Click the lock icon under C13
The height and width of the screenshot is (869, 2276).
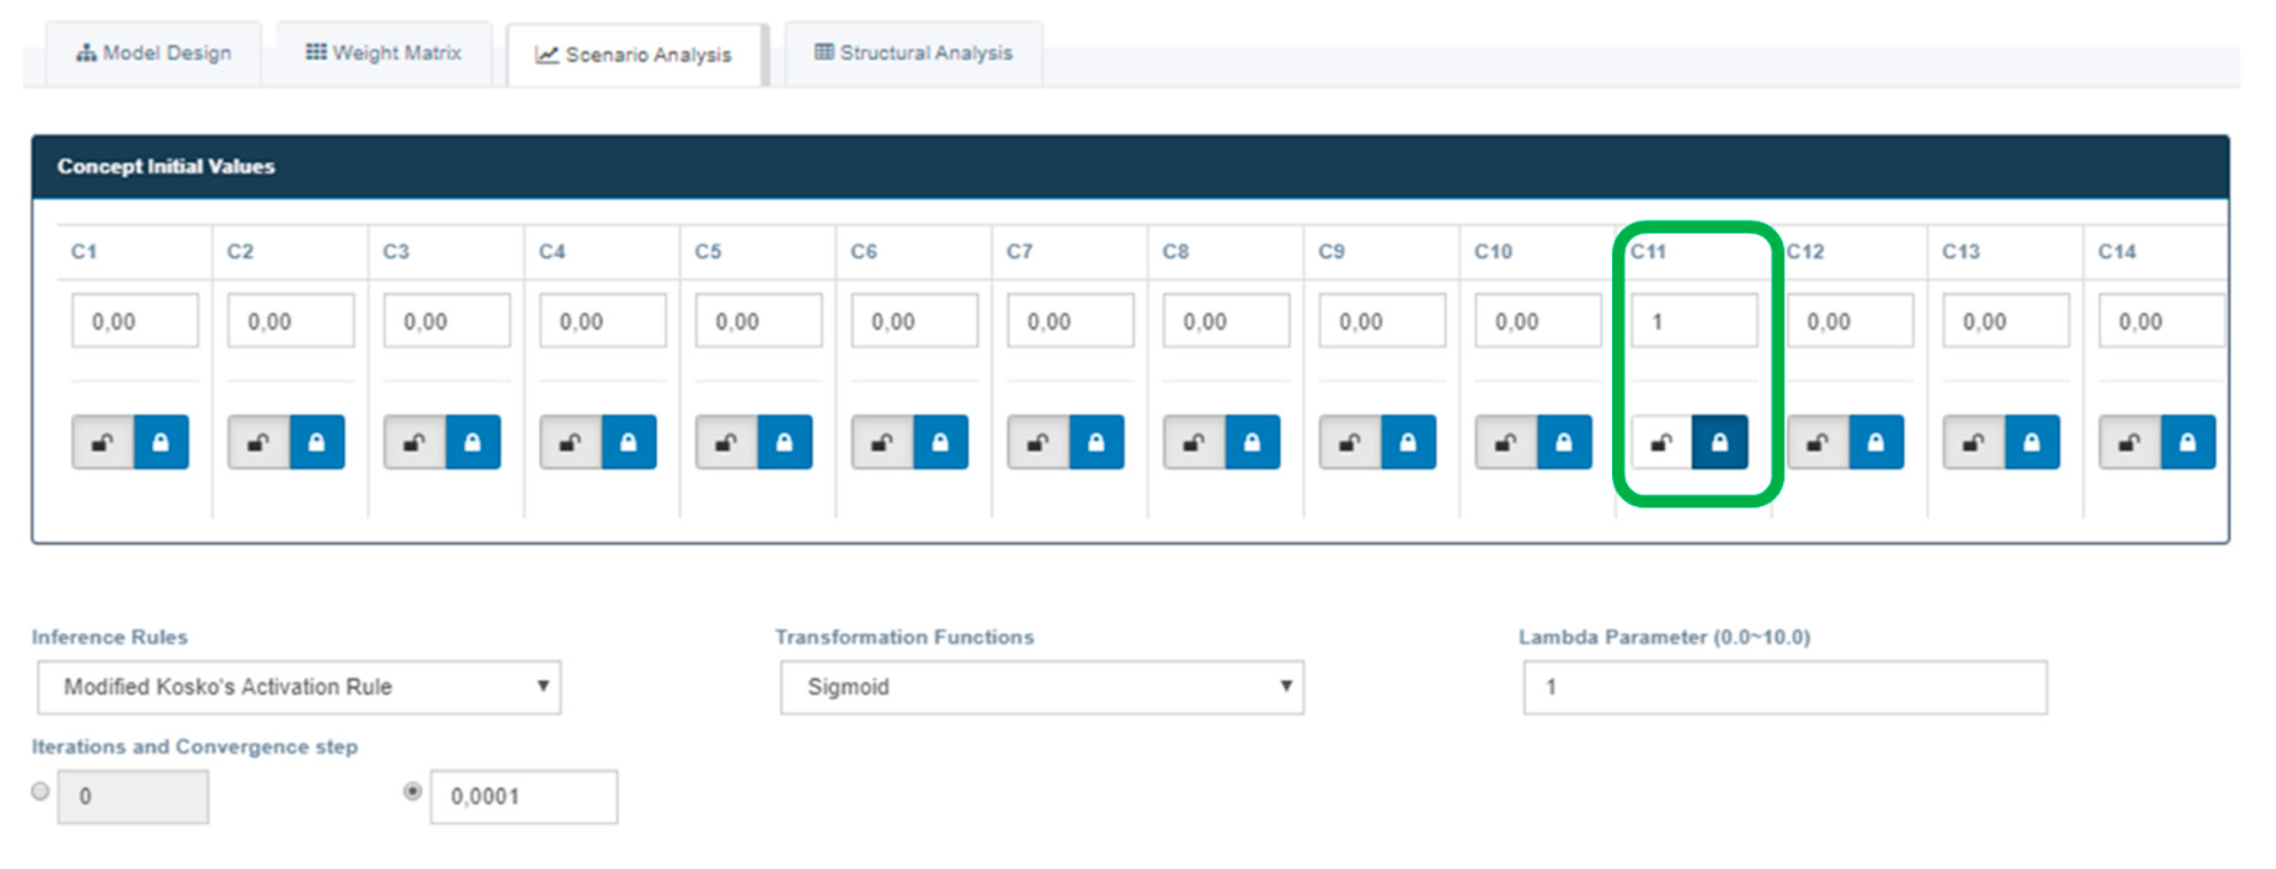click(2032, 442)
